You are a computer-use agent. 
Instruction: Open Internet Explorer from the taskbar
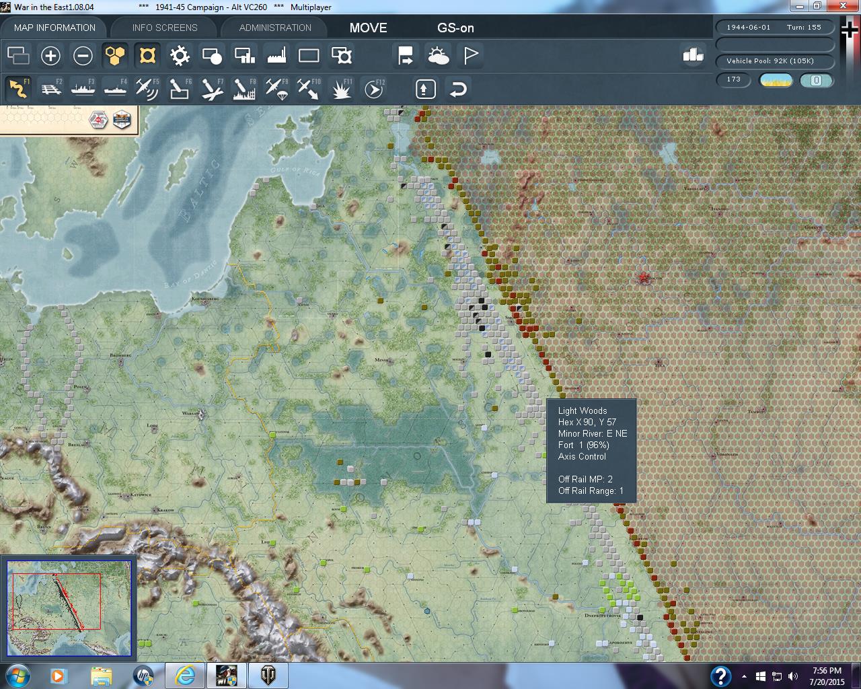(184, 675)
